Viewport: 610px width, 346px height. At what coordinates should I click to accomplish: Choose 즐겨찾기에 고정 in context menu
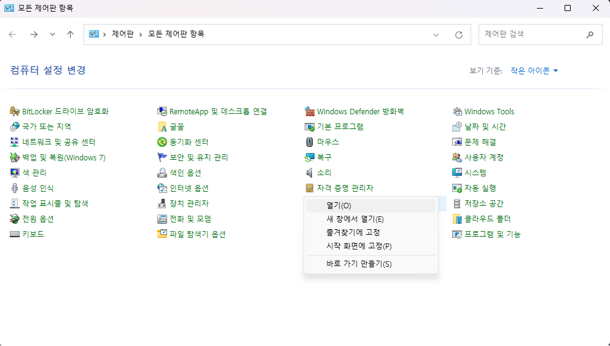(x=371, y=233)
